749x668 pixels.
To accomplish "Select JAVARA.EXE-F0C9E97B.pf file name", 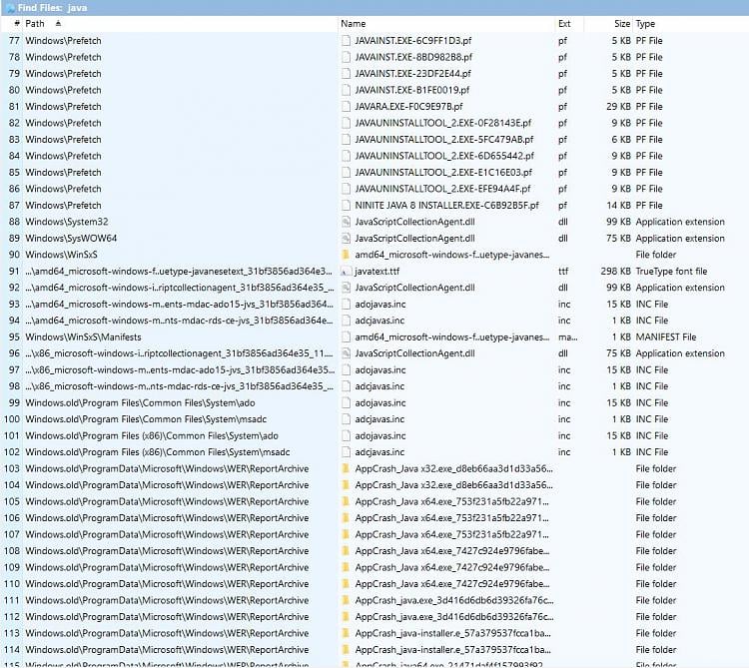I will click(408, 107).
